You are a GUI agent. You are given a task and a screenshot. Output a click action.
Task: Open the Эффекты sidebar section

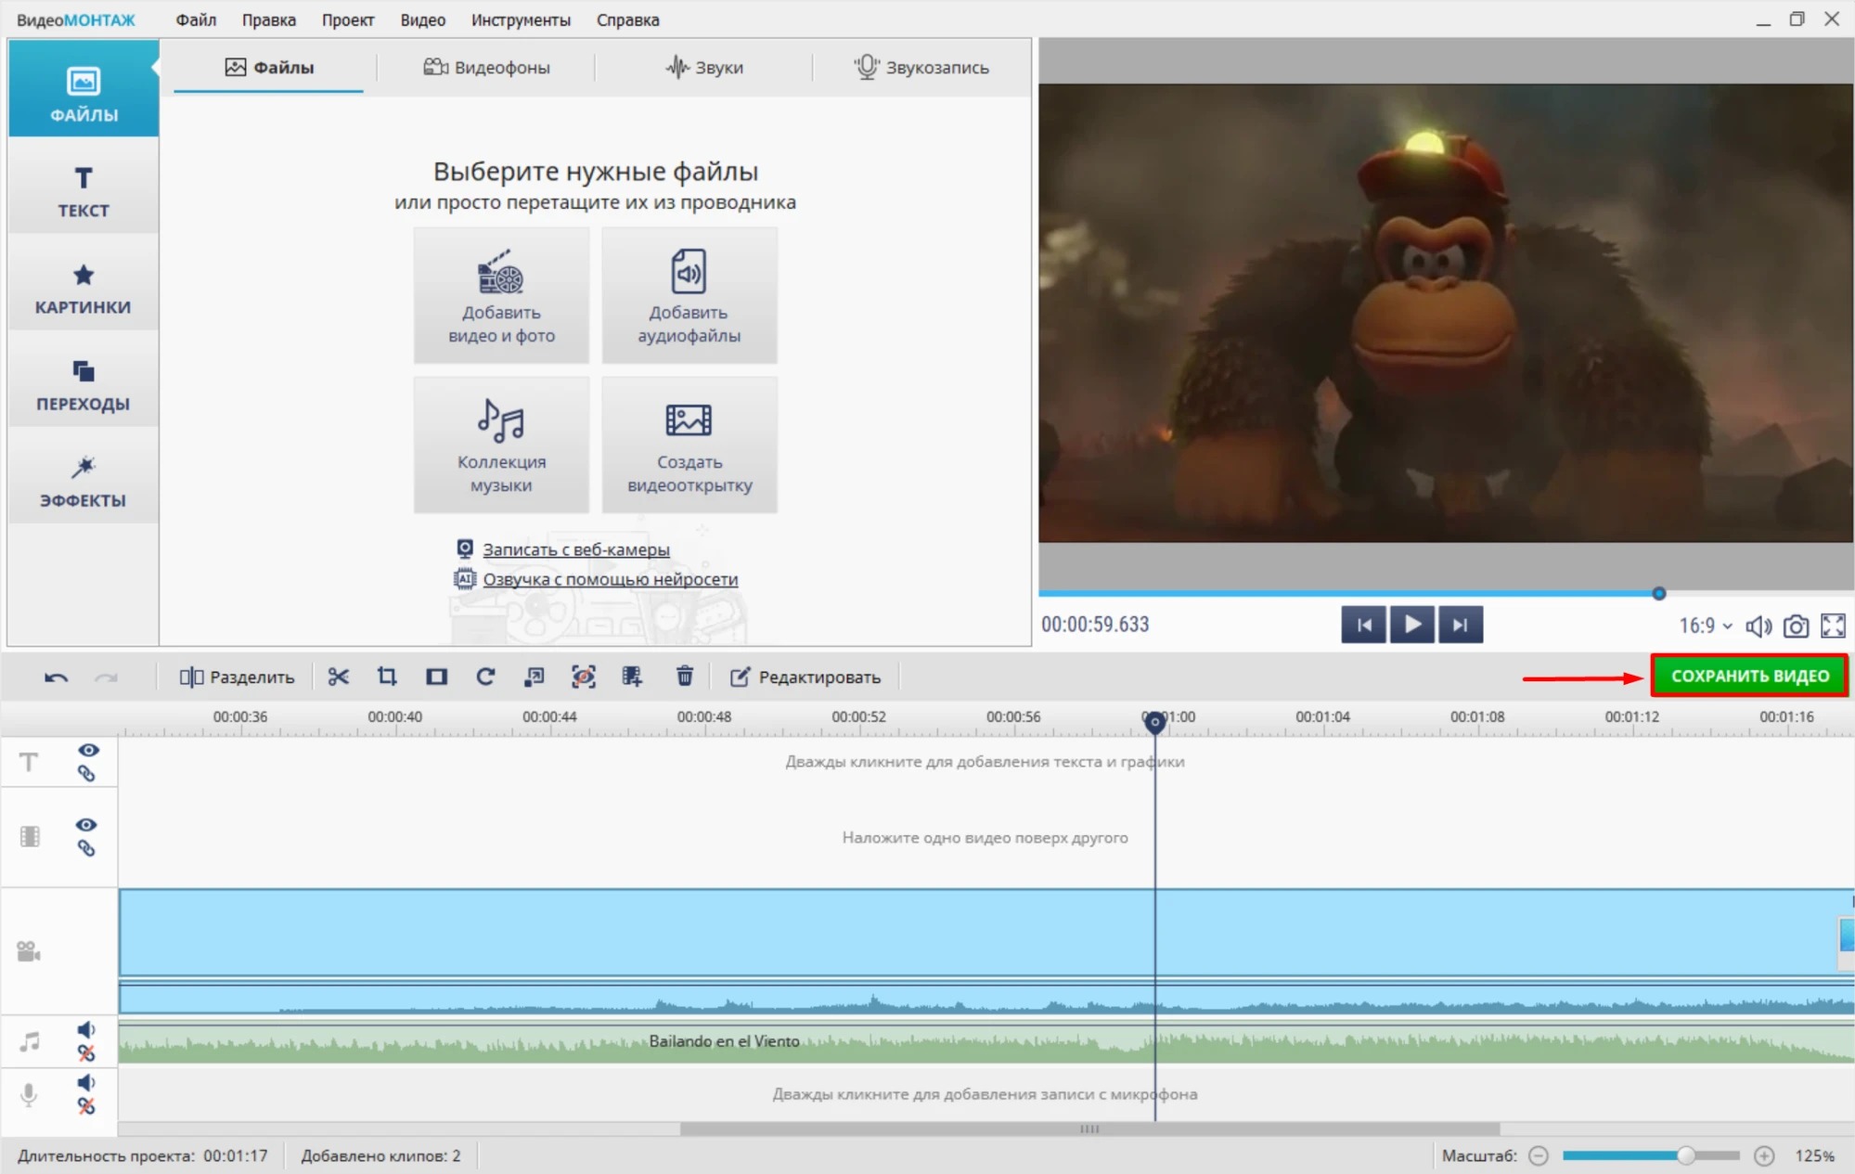(x=84, y=480)
